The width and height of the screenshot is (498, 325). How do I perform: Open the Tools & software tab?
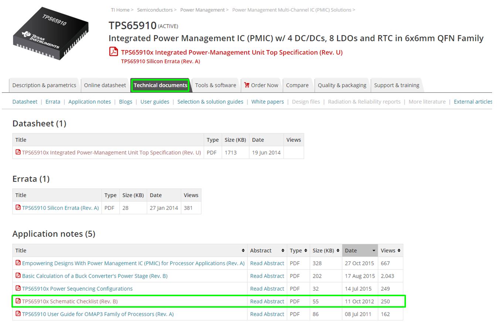click(x=216, y=85)
